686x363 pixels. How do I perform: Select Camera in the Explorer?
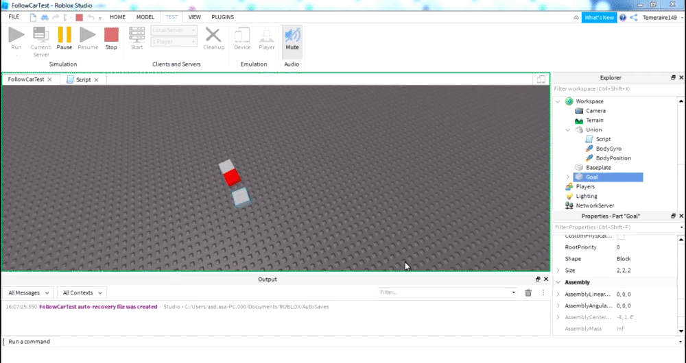click(x=595, y=111)
